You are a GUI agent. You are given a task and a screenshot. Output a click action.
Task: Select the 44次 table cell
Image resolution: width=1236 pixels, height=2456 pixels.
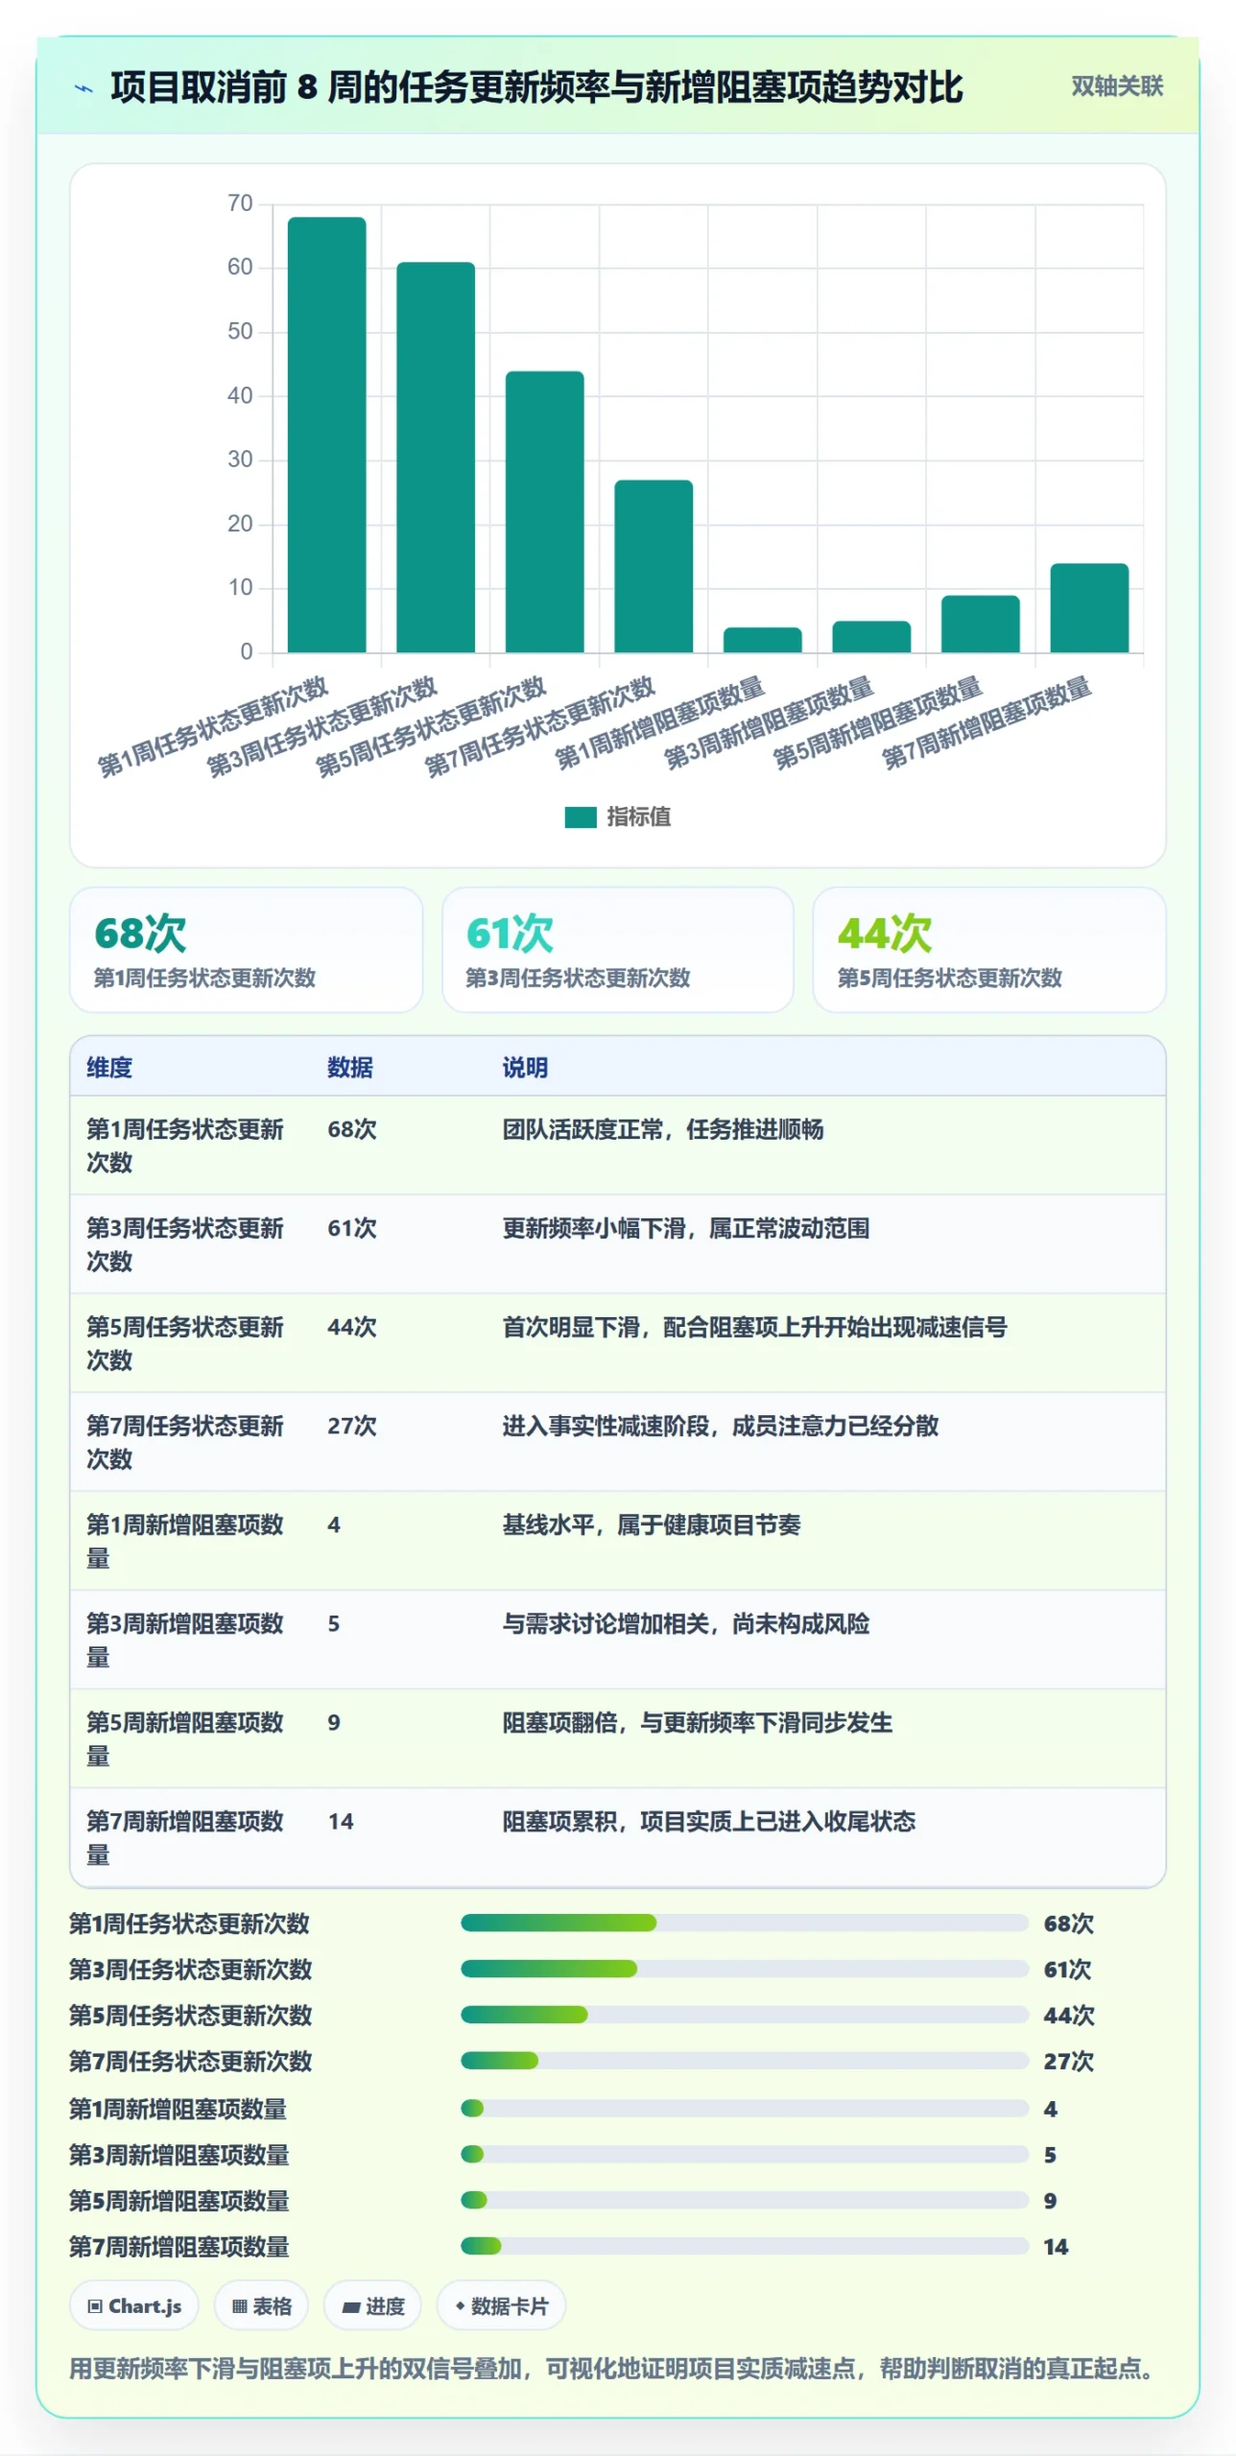point(352,1327)
